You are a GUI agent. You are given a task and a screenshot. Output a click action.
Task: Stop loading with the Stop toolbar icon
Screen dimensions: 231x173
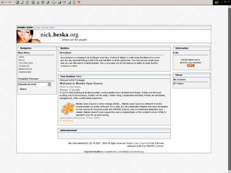[17, 2]
